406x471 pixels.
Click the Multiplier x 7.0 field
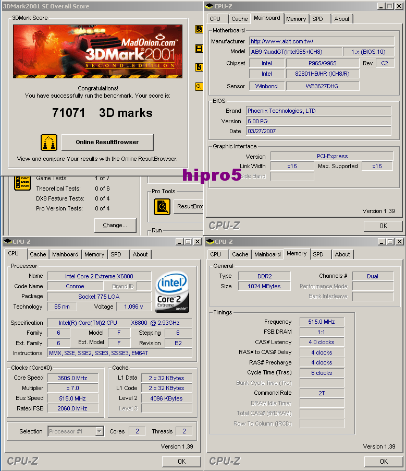pos(72,388)
